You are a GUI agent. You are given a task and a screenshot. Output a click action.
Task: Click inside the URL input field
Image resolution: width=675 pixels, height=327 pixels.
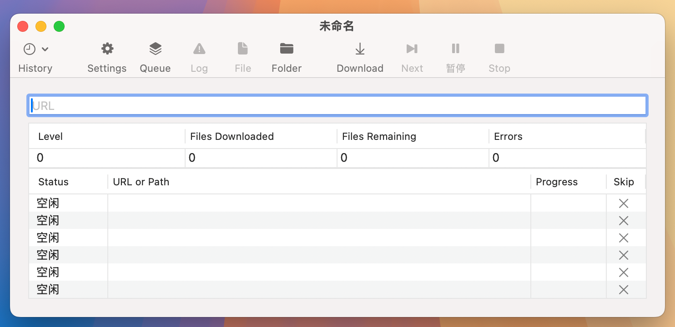337,105
